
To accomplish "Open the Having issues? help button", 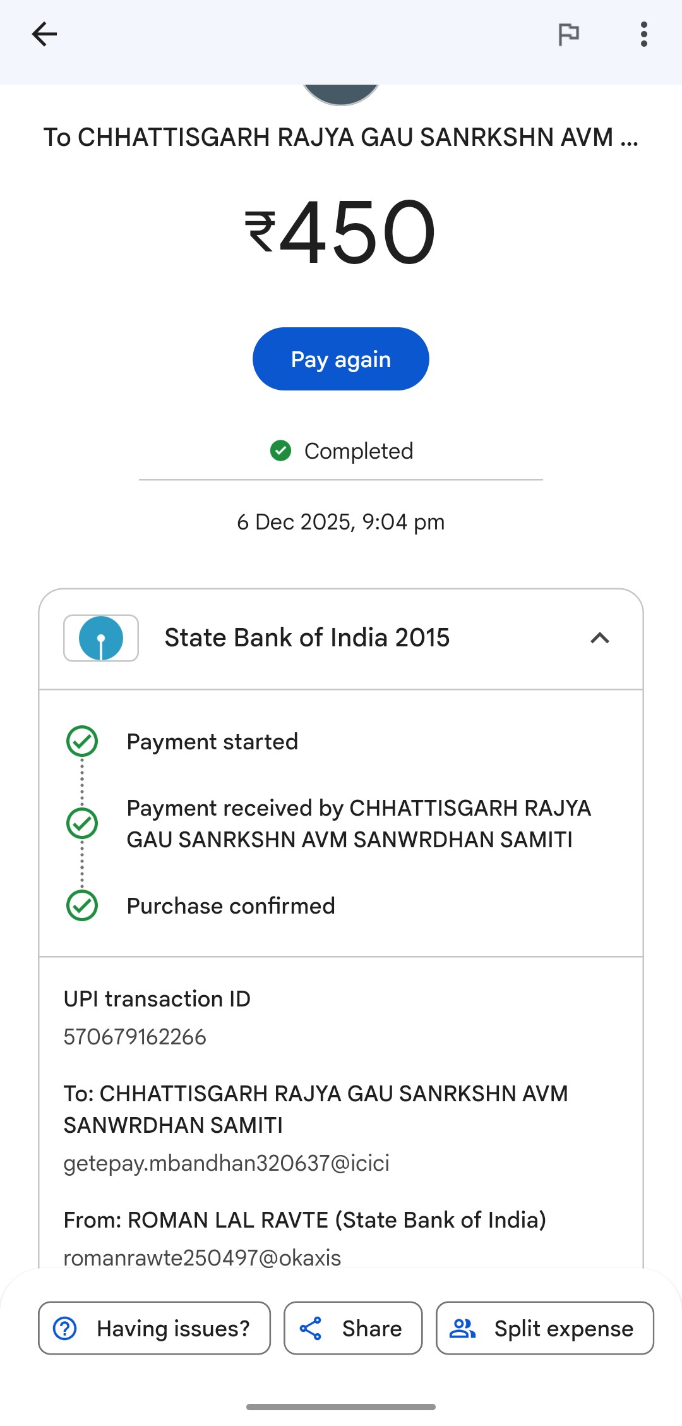I will pos(154,1328).
